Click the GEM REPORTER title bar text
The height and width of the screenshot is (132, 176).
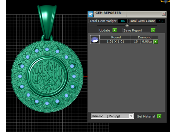coord(108,13)
